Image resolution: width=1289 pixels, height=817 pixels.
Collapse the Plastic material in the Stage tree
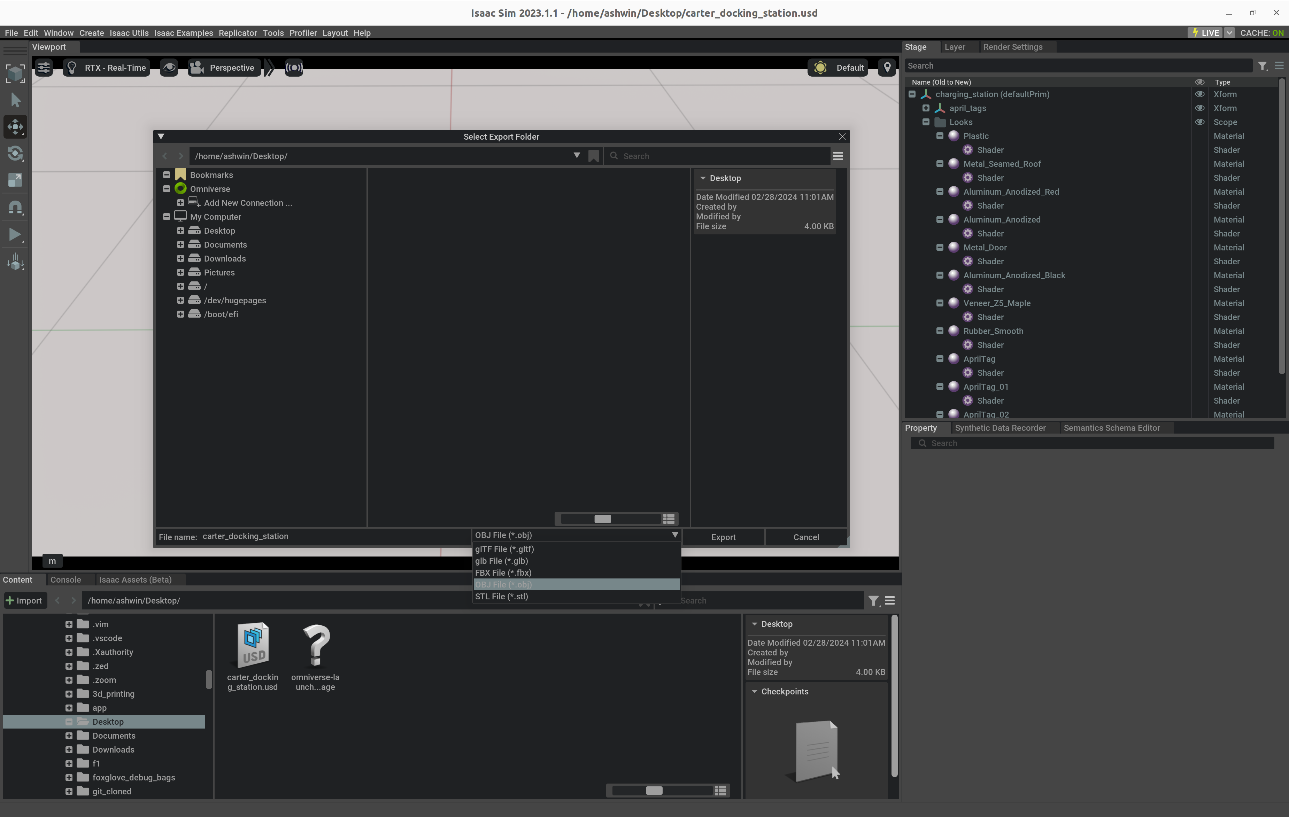point(941,136)
